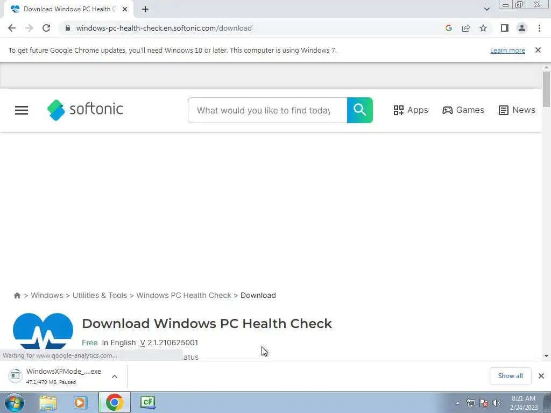Bookmark this page with the star icon
551x413 pixels.
tap(483, 28)
